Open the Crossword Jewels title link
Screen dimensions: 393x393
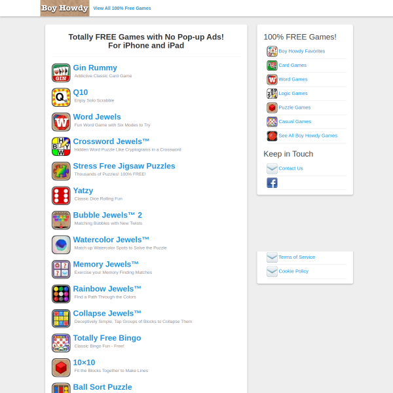click(111, 141)
